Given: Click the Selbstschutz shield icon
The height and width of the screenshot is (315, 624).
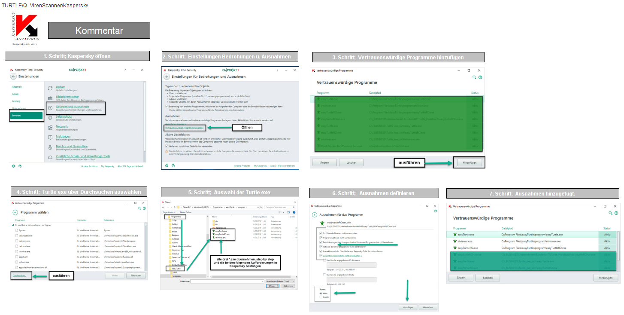Looking at the screenshot, I should tap(50, 118).
